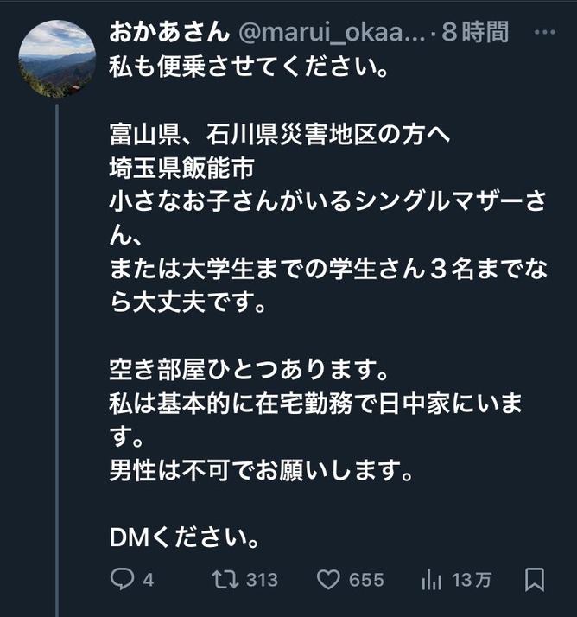Click the reply count 4
The height and width of the screenshot is (617, 577).
pyautogui.click(x=148, y=580)
